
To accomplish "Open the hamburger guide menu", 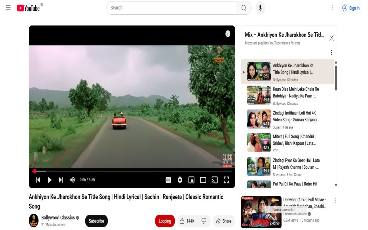I will tap(8, 8).
